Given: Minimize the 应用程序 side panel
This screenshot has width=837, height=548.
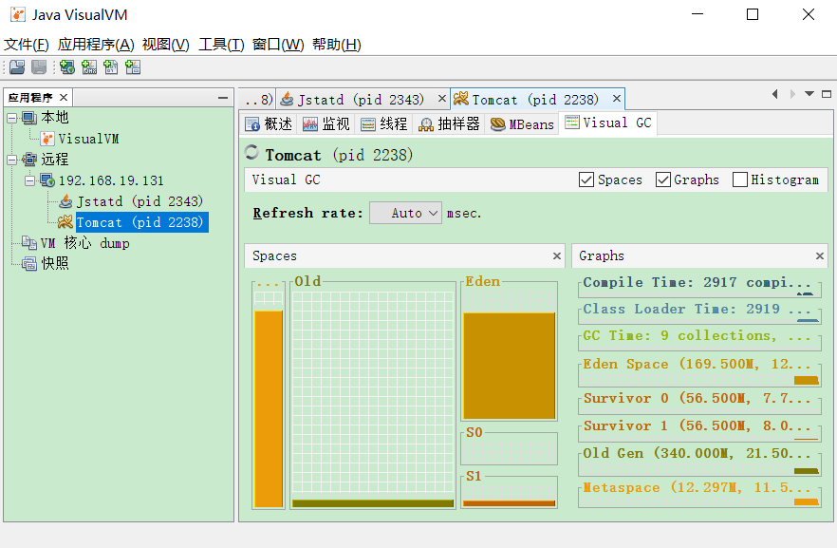Looking at the screenshot, I should (x=223, y=98).
